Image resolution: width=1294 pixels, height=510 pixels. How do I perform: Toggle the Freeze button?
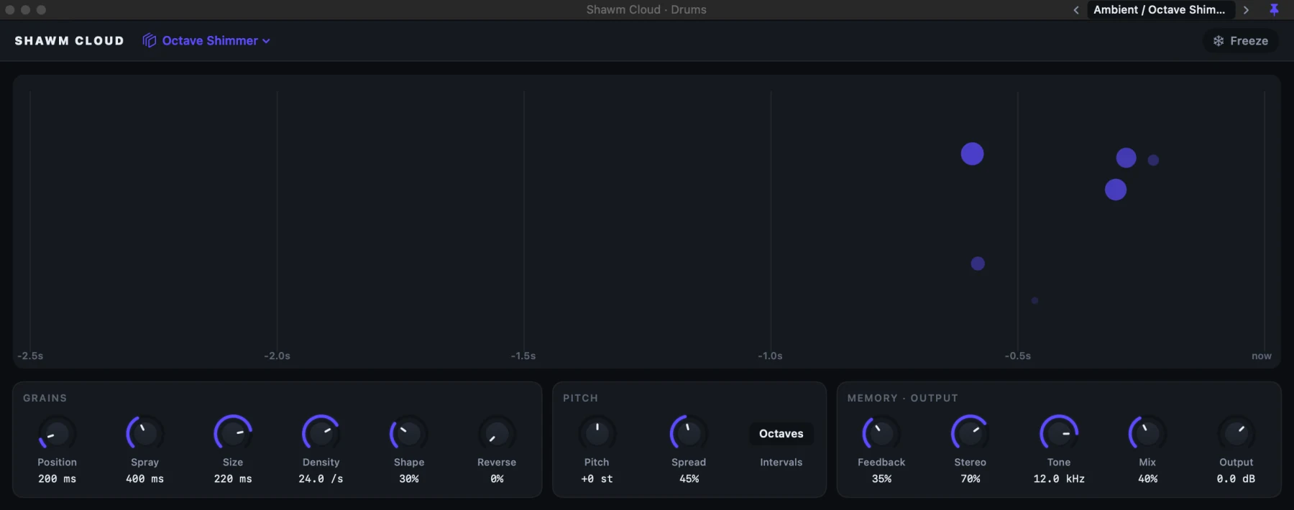[1241, 41]
